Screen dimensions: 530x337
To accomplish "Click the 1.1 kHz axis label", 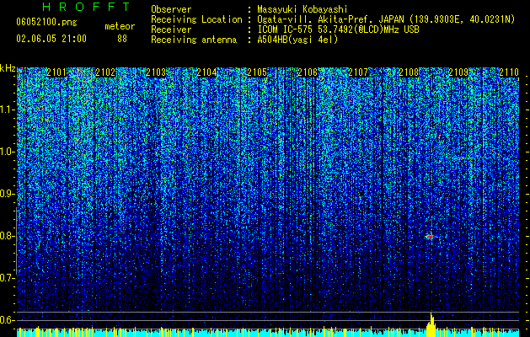I will (8, 110).
